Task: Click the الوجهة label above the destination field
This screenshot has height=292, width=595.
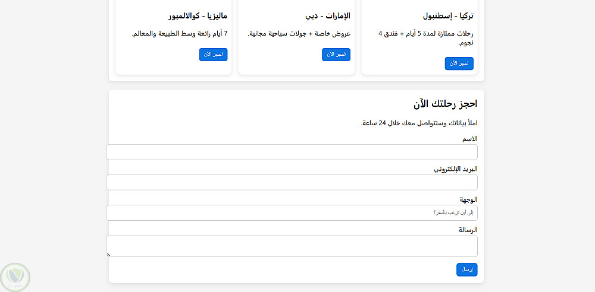Action: pos(468,199)
